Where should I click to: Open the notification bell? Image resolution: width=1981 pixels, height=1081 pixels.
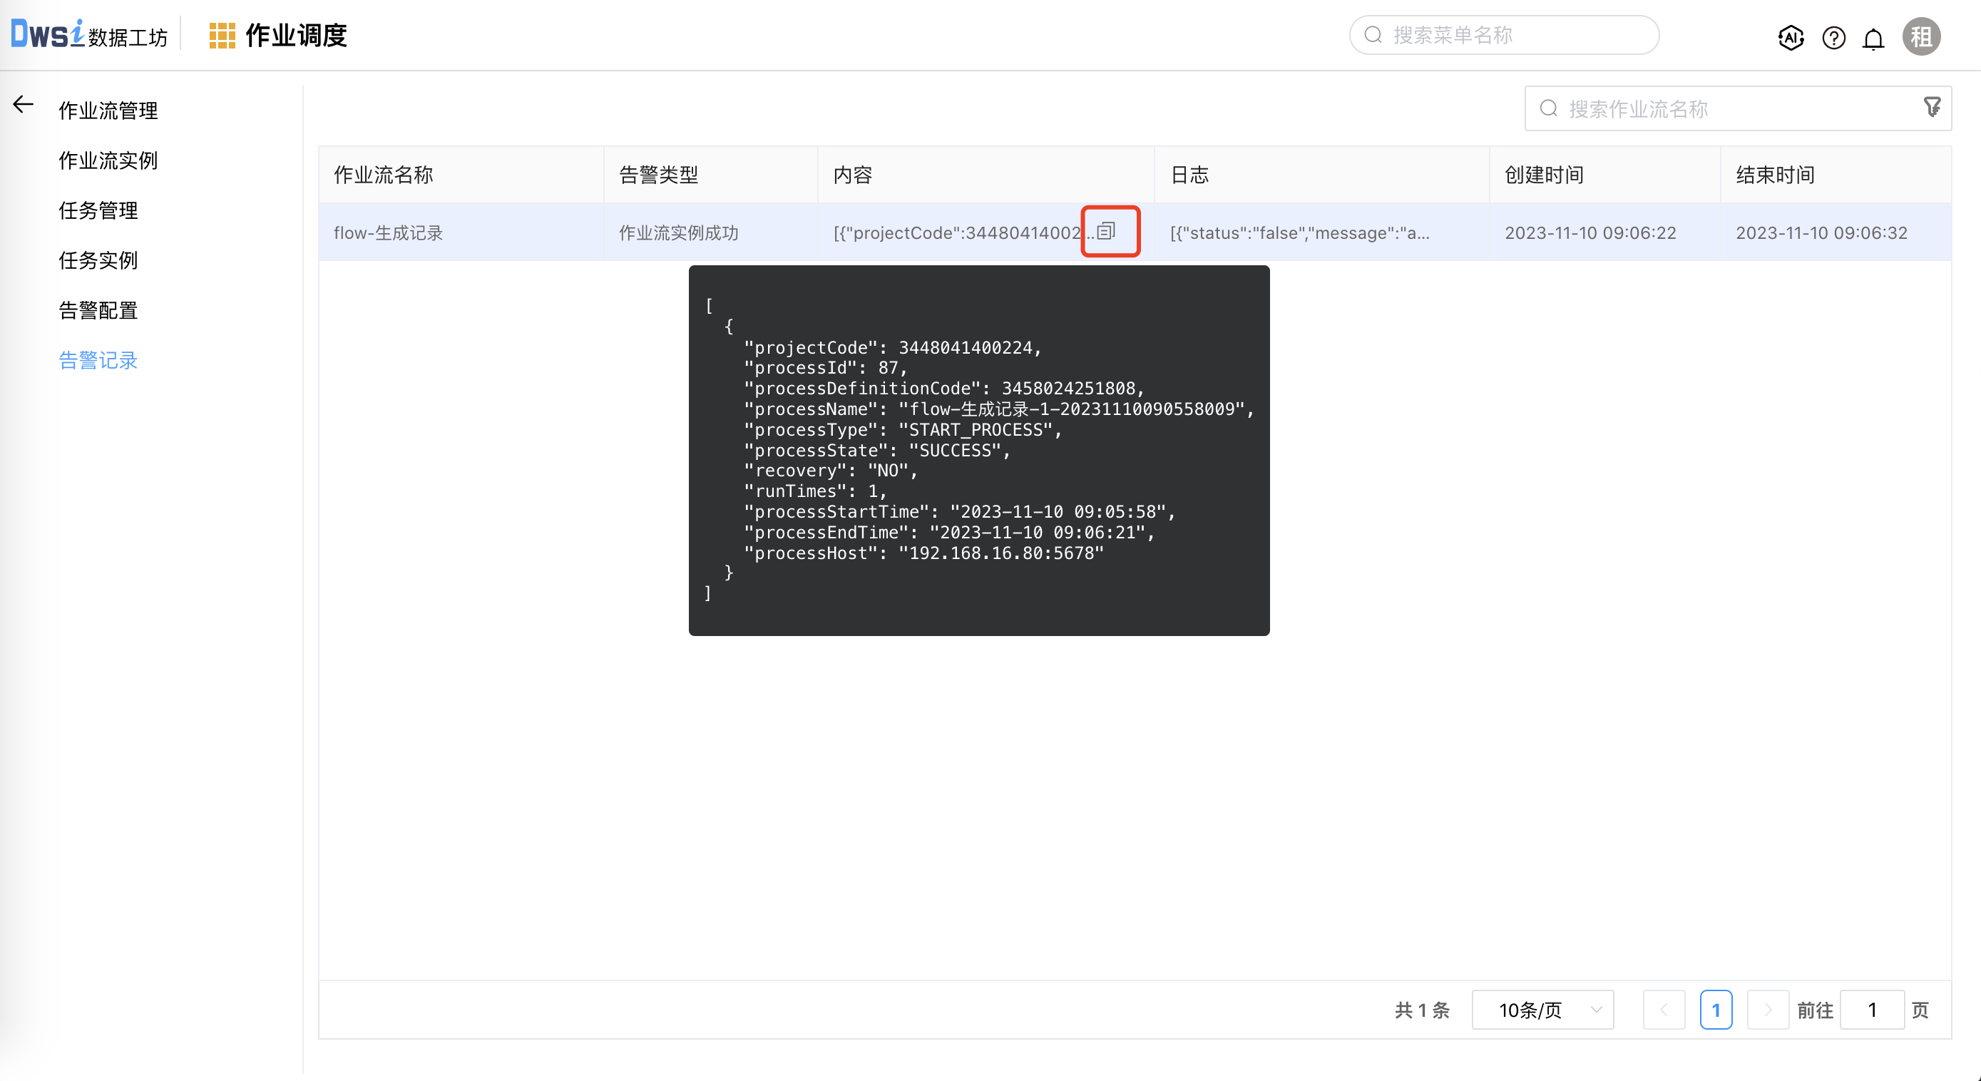click(x=1873, y=38)
